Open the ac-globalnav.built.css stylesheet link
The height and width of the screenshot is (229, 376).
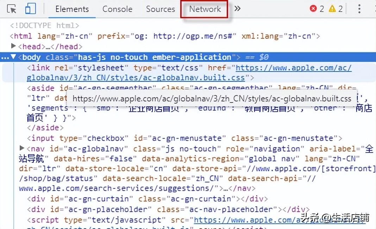tap(189, 73)
